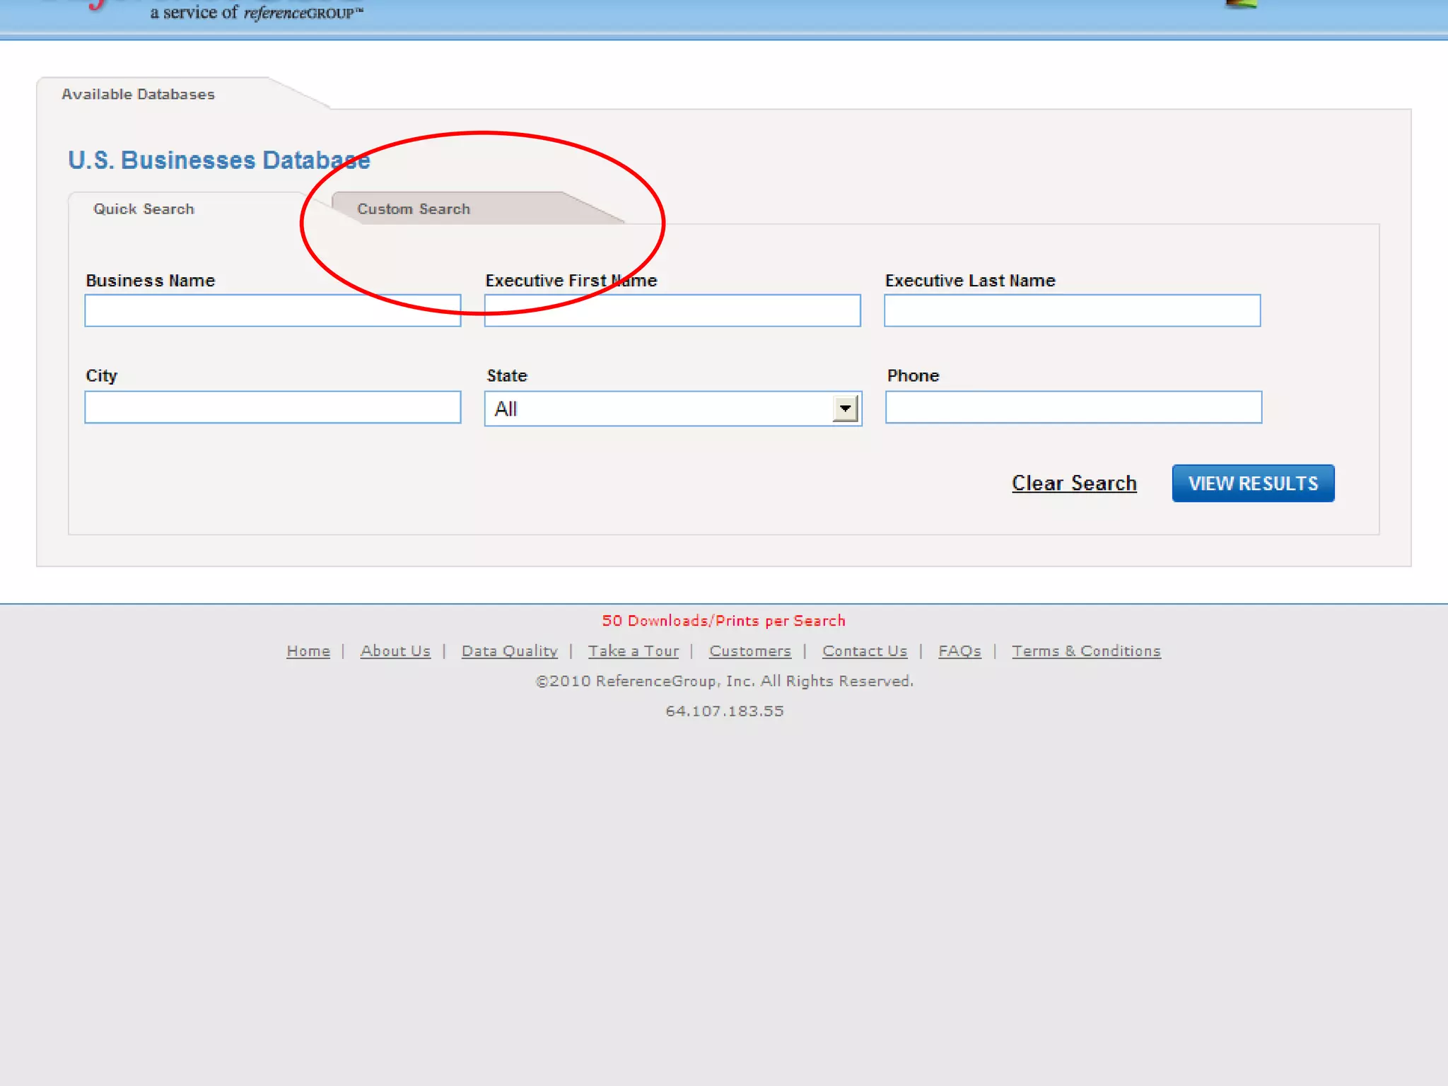Open the FAQs link
The width and height of the screenshot is (1448, 1086).
point(959,651)
